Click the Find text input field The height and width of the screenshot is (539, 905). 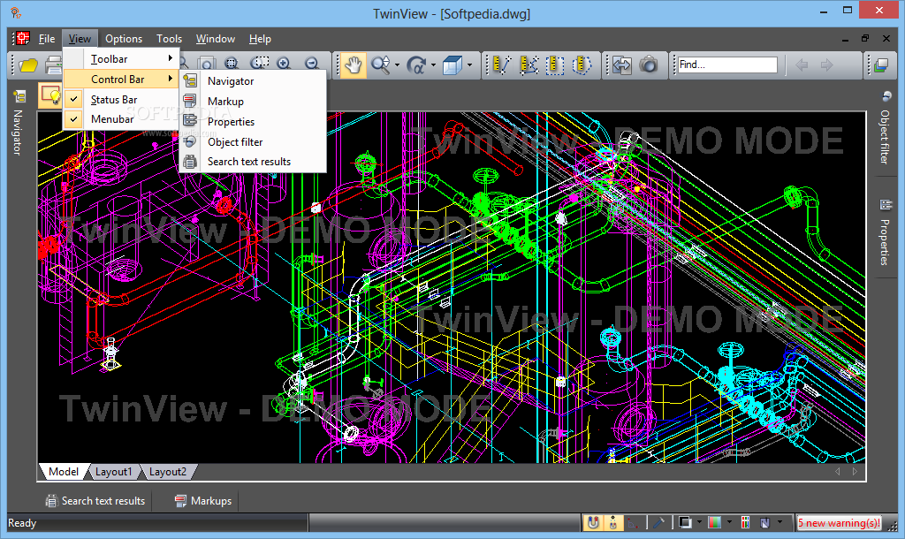[727, 65]
